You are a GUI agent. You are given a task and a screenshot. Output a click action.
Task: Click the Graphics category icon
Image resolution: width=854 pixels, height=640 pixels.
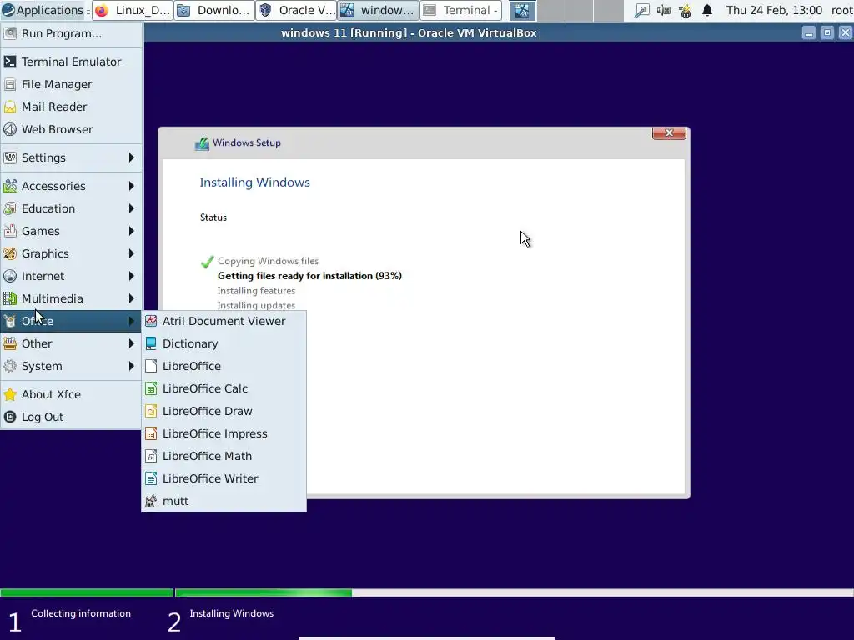[10, 253]
